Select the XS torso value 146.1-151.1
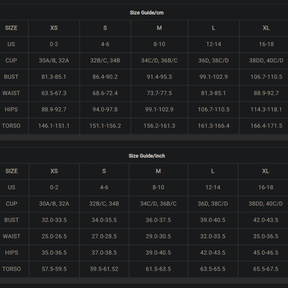 coord(54,126)
